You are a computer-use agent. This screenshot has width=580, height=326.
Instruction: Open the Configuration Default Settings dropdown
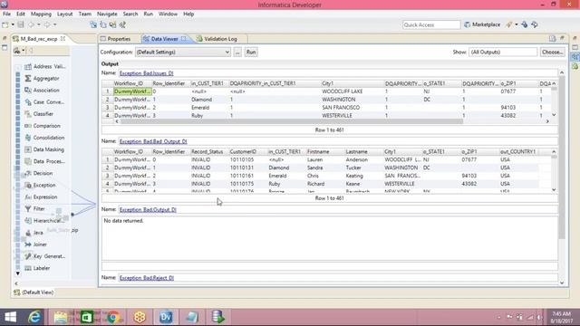(183, 53)
